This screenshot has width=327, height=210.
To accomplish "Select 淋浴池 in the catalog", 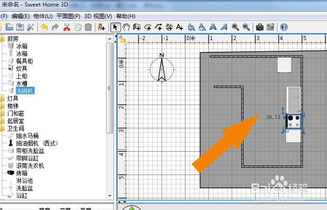I will coord(24,181).
